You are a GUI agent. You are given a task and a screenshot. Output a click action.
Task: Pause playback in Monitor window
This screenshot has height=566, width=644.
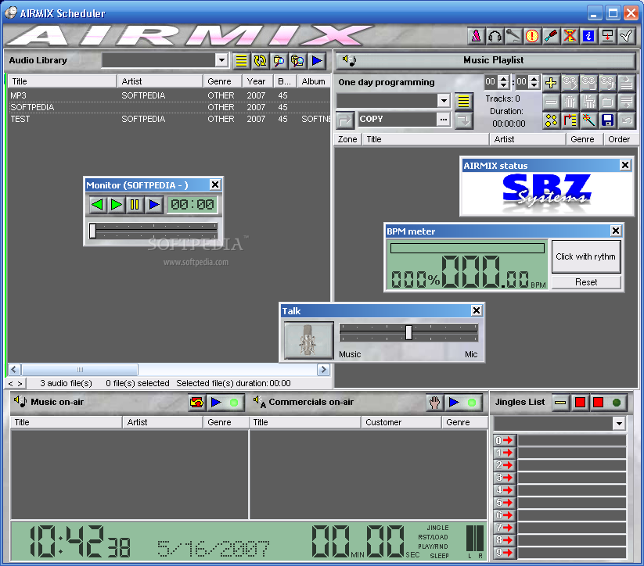pos(135,204)
